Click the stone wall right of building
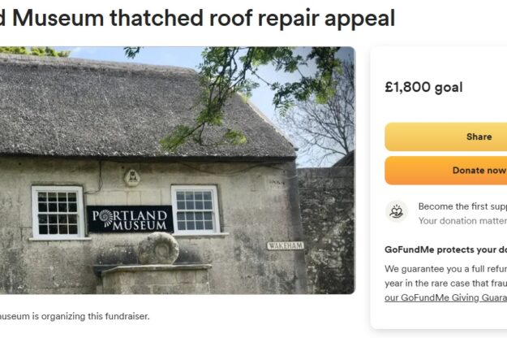Viewport: 507px width, 338px height. tap(326, 227)
